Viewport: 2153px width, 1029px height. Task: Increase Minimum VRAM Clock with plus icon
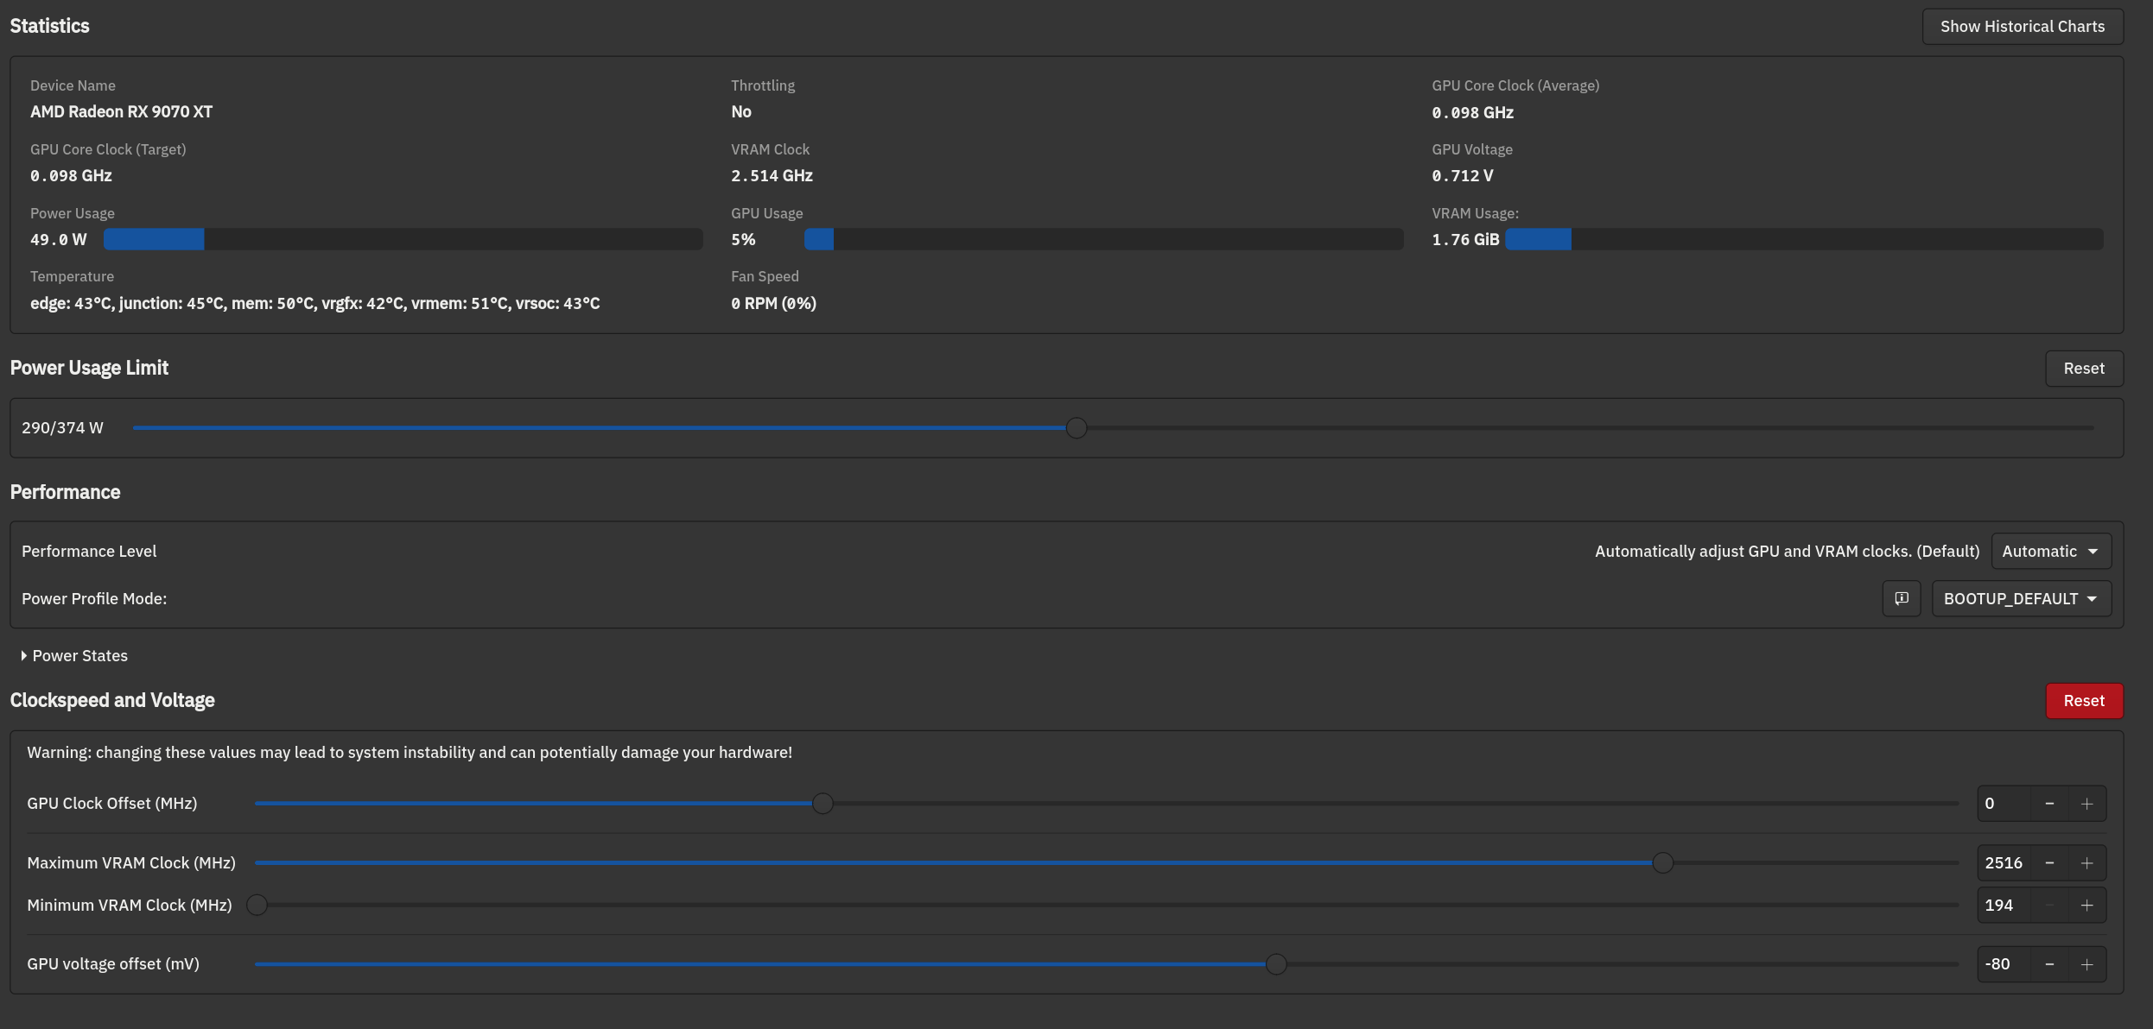coord(2086,906)
